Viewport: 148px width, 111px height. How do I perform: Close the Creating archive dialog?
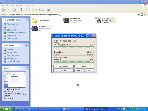click(x=94, y=36)
